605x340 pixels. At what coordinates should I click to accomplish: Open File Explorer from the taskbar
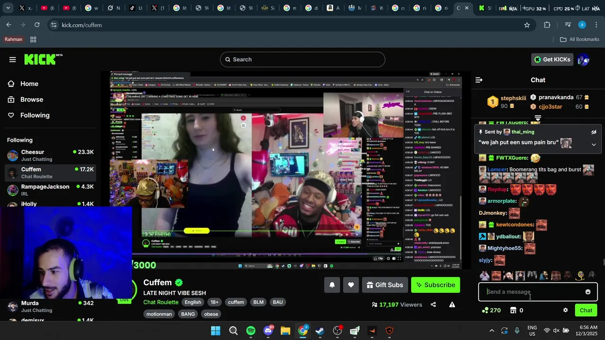[285, 331]
